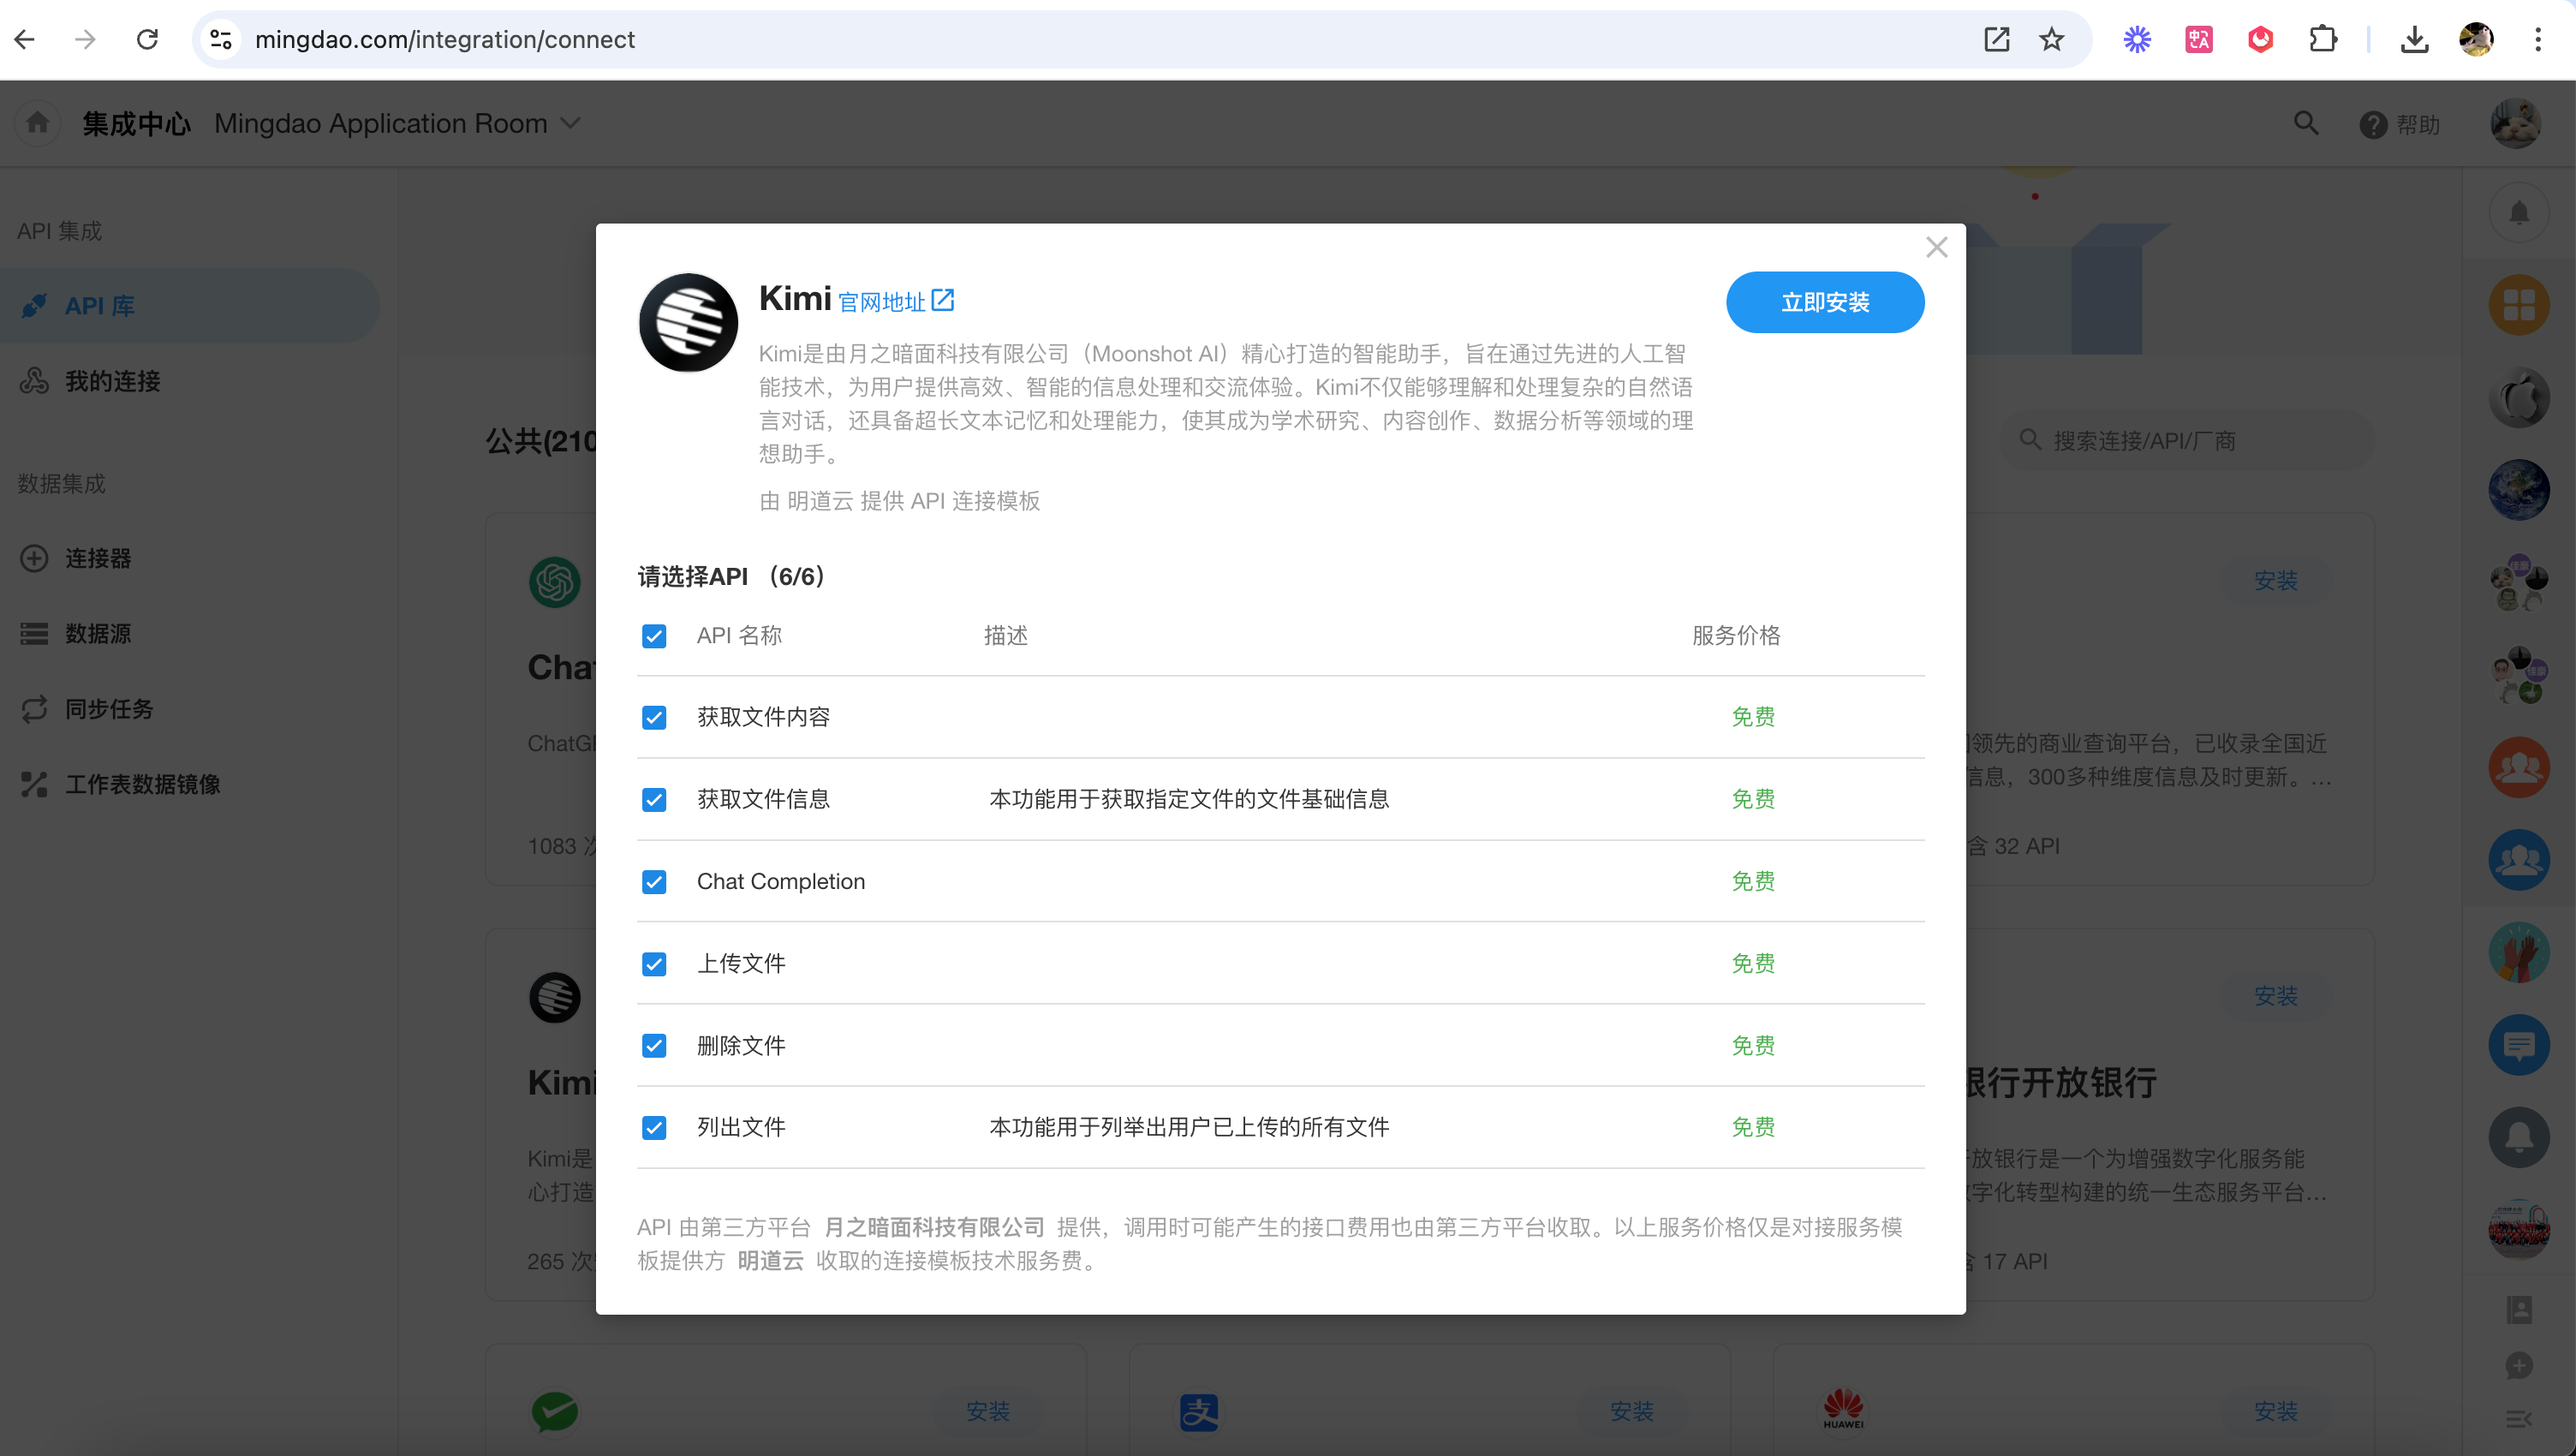Deselect the 删除文件 API checkbox
The height and width of the screenshot is (1456, 2576).
(x=654, y=1046)
